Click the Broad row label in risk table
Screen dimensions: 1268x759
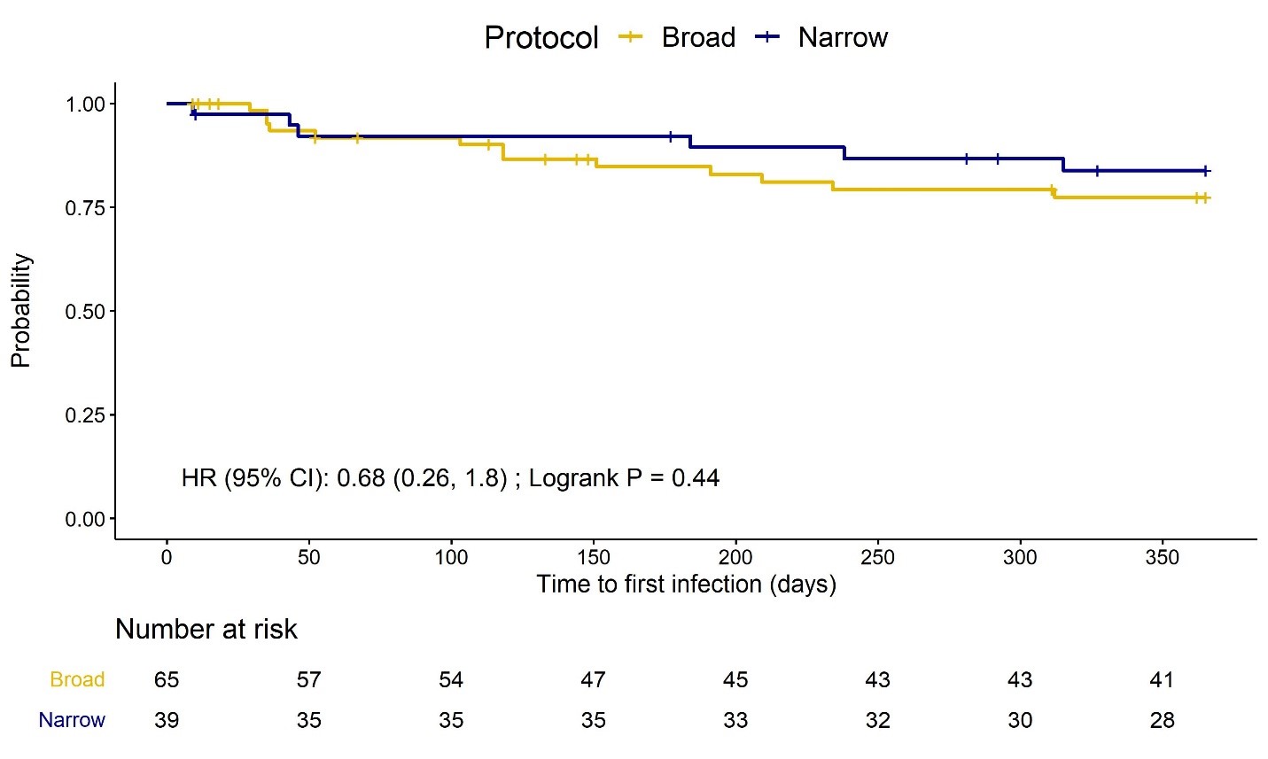[77, 679]
